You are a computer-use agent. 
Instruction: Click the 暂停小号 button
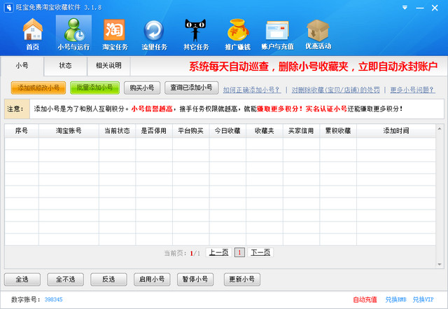[x=196, y=279]
